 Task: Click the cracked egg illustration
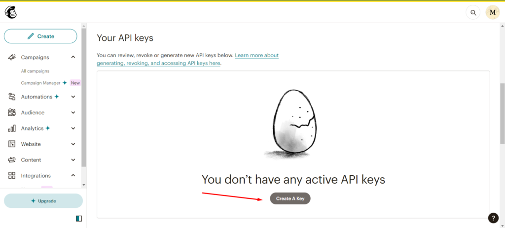point(292,125)
